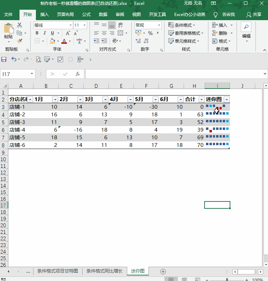The image size is (268, 281).
Task: Open the 常规 number format dropdown
Action: click(x=159, y=25)
